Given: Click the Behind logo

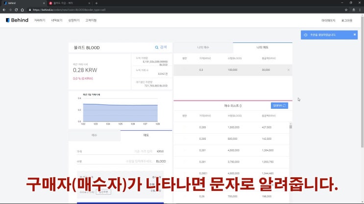Looking at the screenshot, I should tap(17, 20).
